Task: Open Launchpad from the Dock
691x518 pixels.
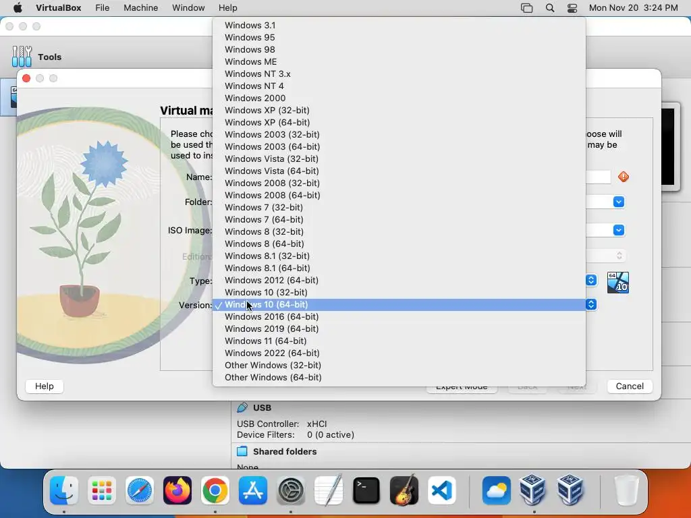Action: (102, 490)
